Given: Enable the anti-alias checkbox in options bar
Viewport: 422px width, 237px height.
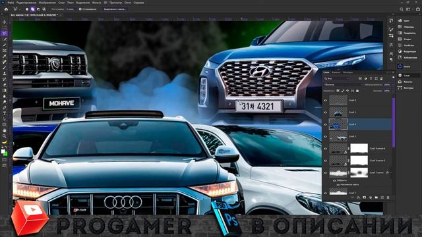Looking at the screenshot, I should (x=80, y=9).
